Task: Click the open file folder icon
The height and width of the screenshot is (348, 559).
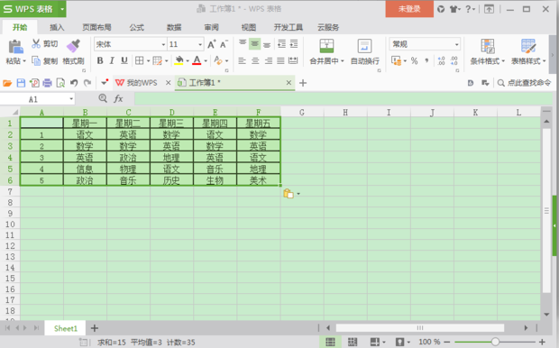Action: pyautogui.click(x=7, y=83)
